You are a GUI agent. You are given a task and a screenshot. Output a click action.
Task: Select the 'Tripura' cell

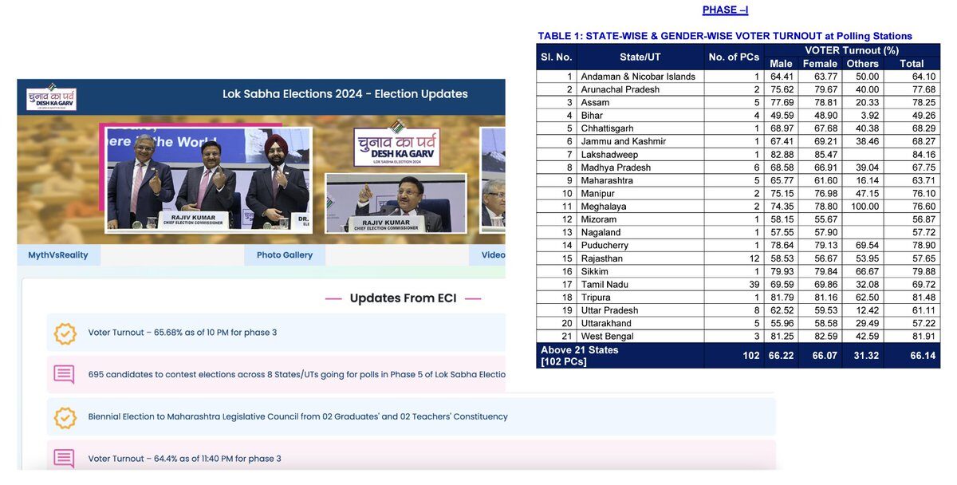click(x=640, y=298)
